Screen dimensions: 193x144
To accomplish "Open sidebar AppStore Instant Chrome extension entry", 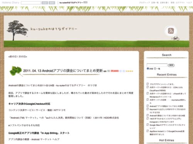I will click(167, 133).
